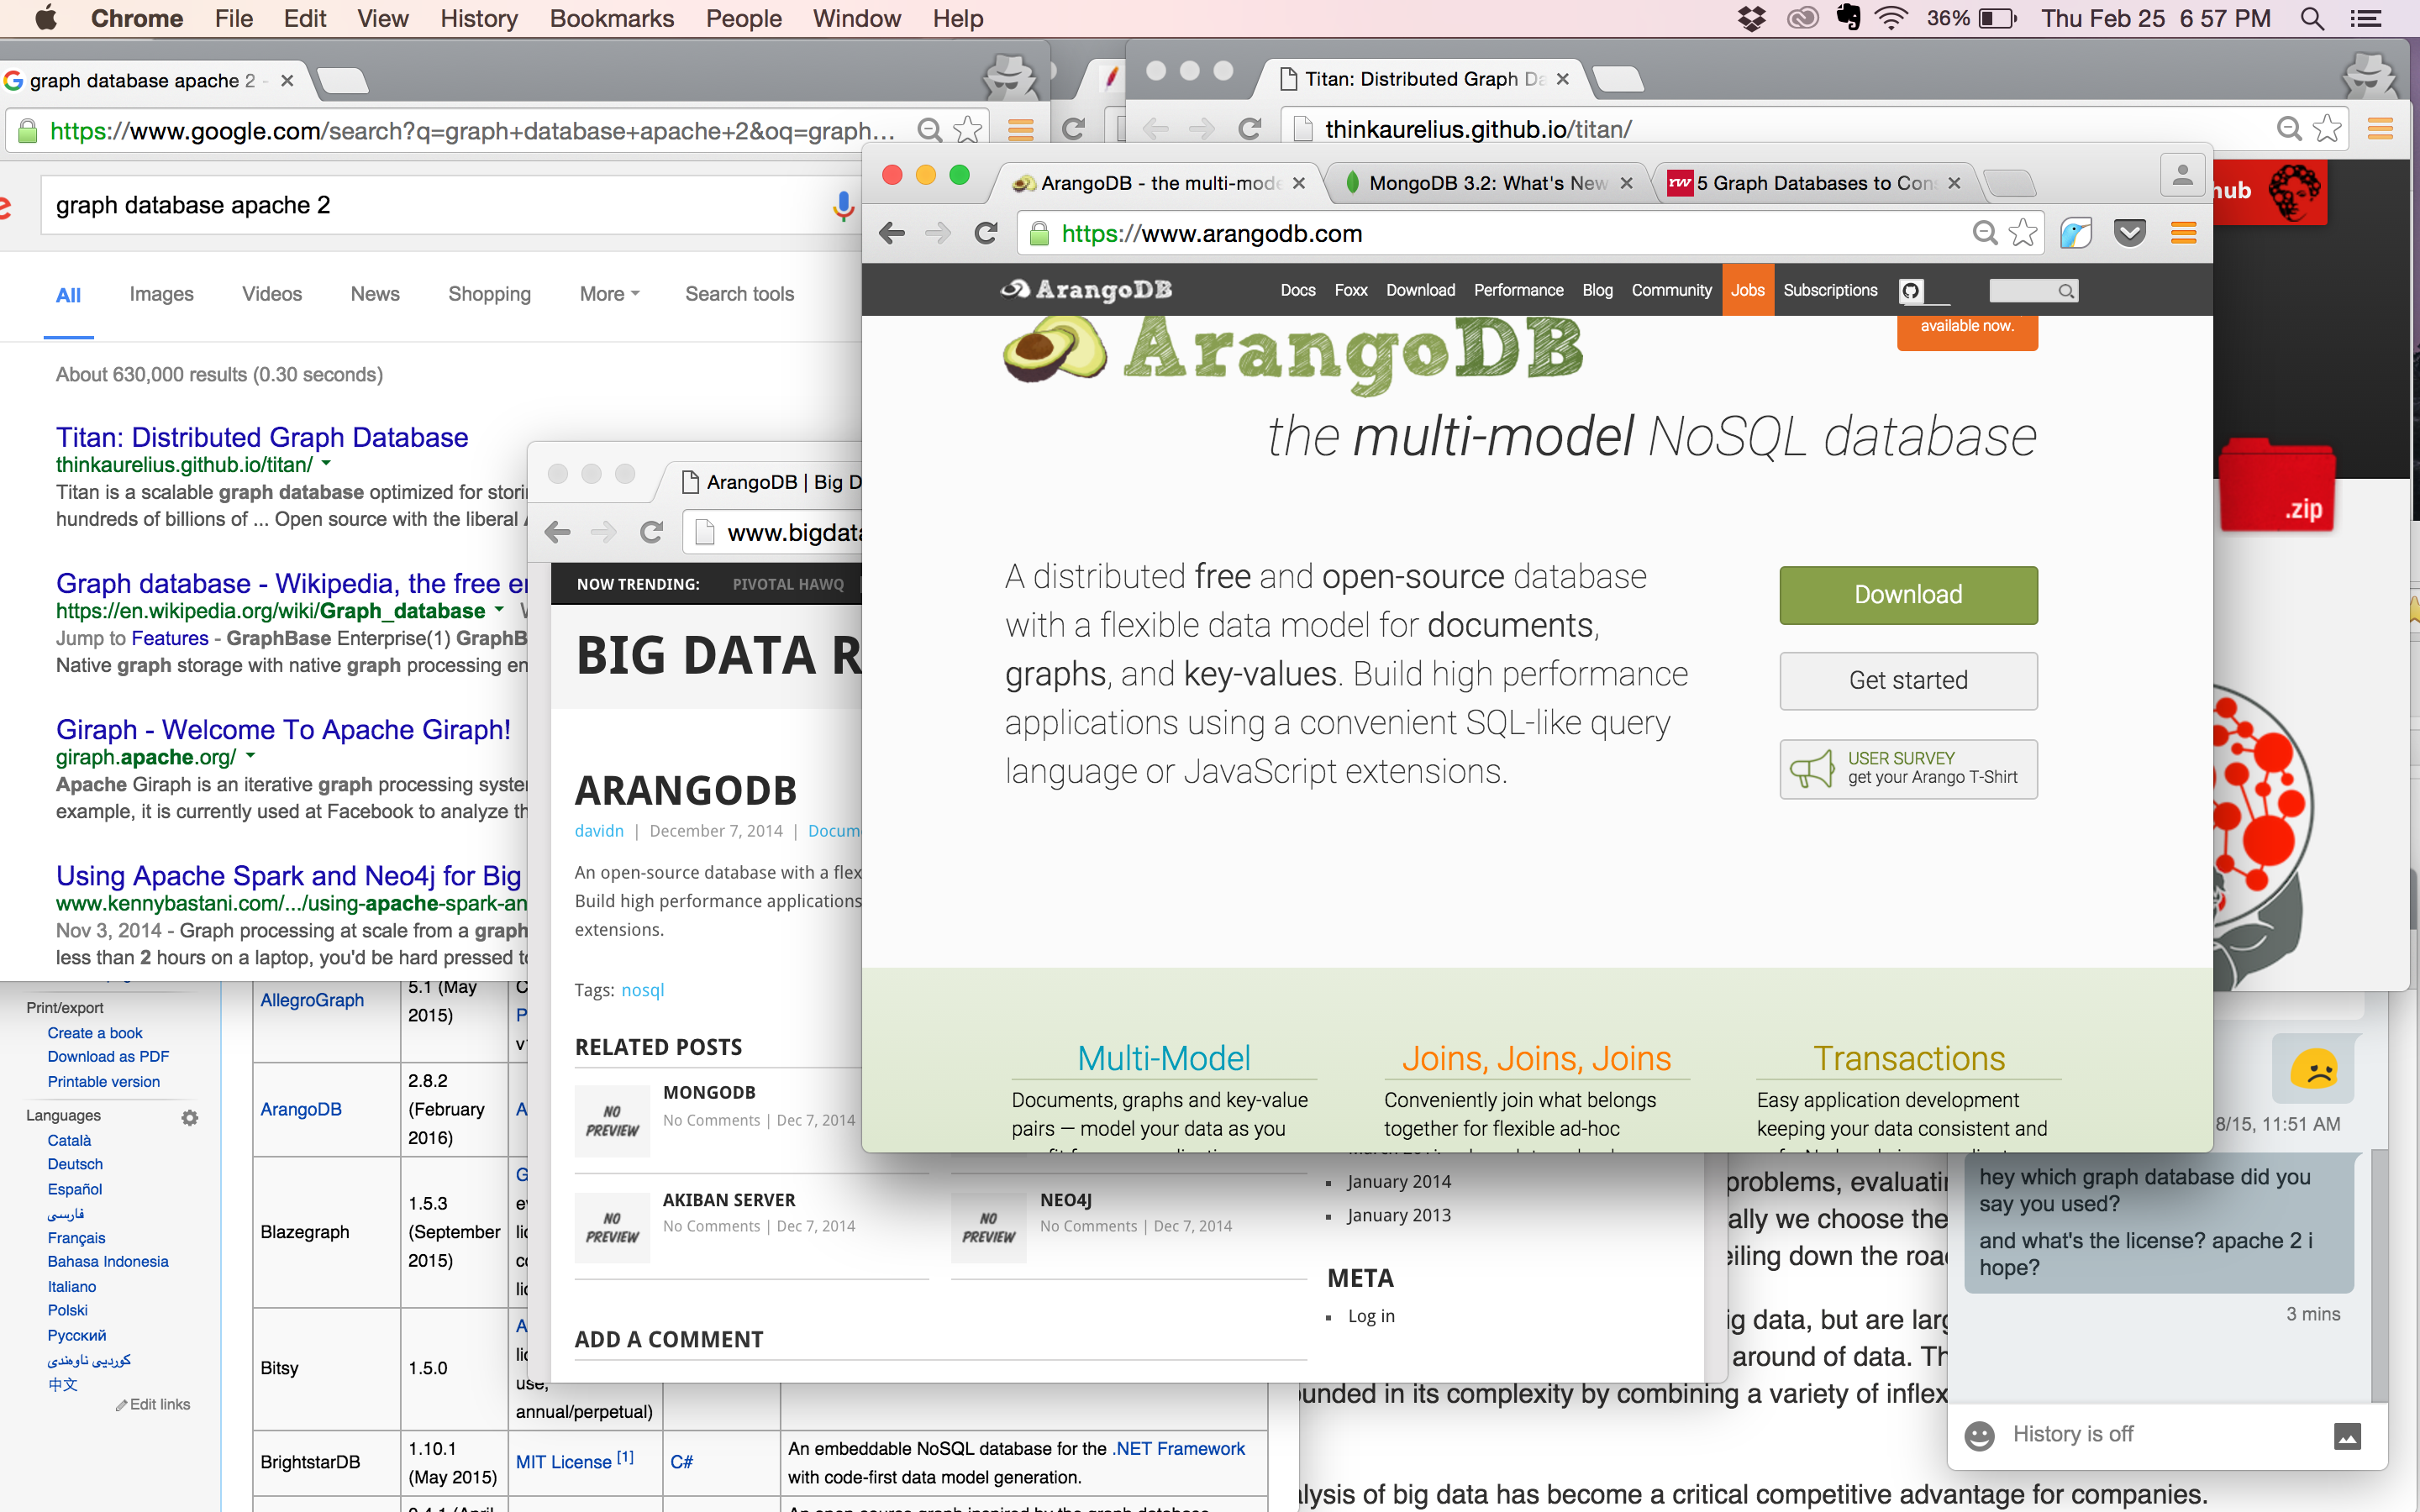This screenshot has width=2420, height=1512.
Task: Open Docs in ArangoDB navbar
Action: click(1298, 290)
